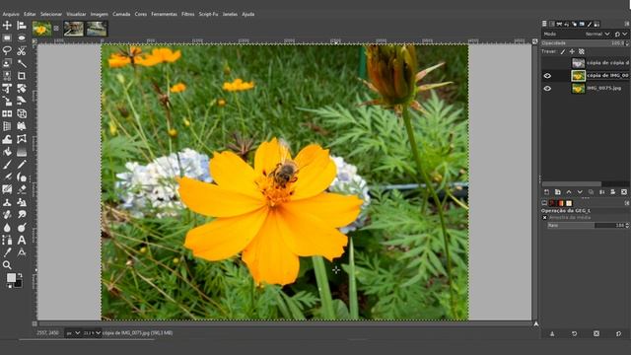The height and width of the screenshot is (355, 631).
Task: Open canvas navigation preview at bottom-right corner
Action: [x=536, y=323]
